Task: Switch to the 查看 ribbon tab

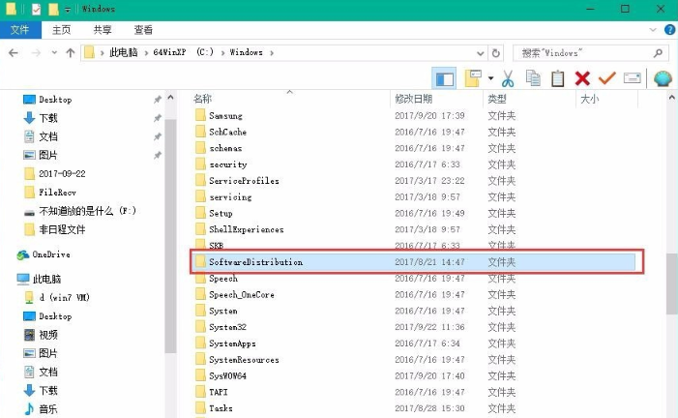Action: point(143,30)
